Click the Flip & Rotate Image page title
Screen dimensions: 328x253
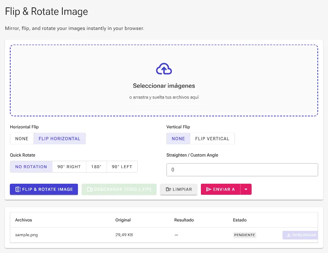[46, 11]
